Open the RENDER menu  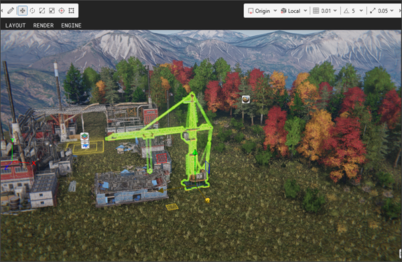(x=44, y=25)
